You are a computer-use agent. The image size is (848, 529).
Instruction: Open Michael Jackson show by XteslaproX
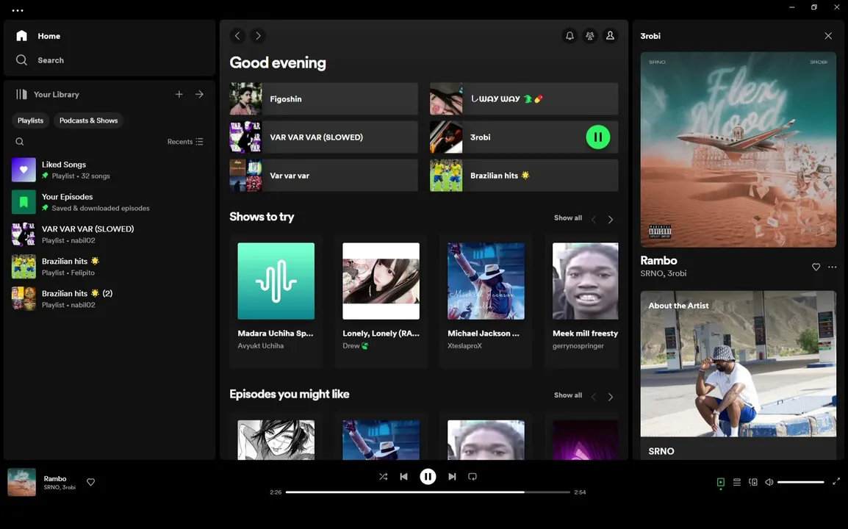(x=486, y=301)
